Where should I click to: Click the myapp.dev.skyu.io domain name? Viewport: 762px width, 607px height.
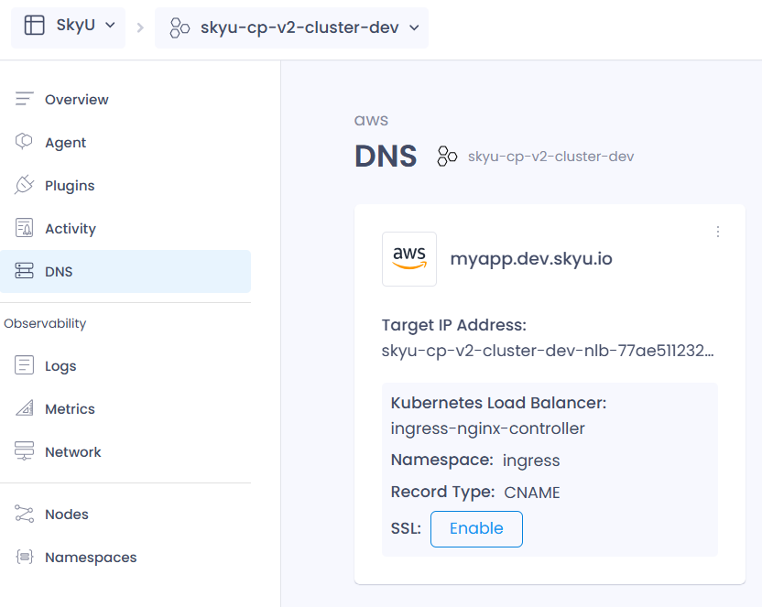[x=531, y=259]
